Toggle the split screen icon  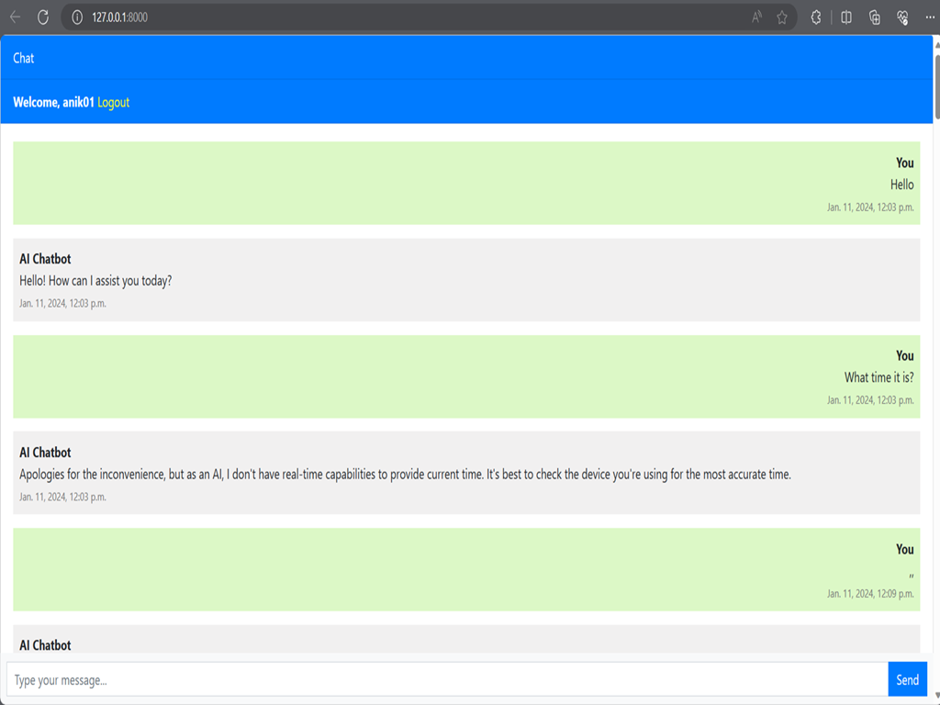(x=846, y=17)
